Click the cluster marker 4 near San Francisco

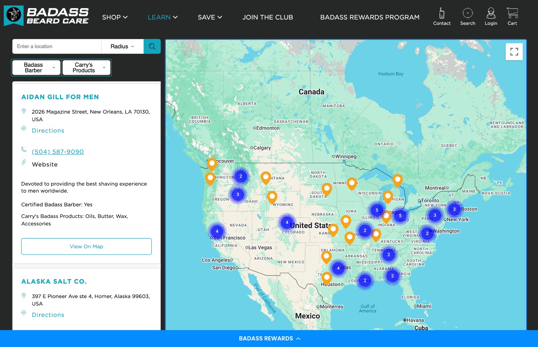tap(217, 231)
